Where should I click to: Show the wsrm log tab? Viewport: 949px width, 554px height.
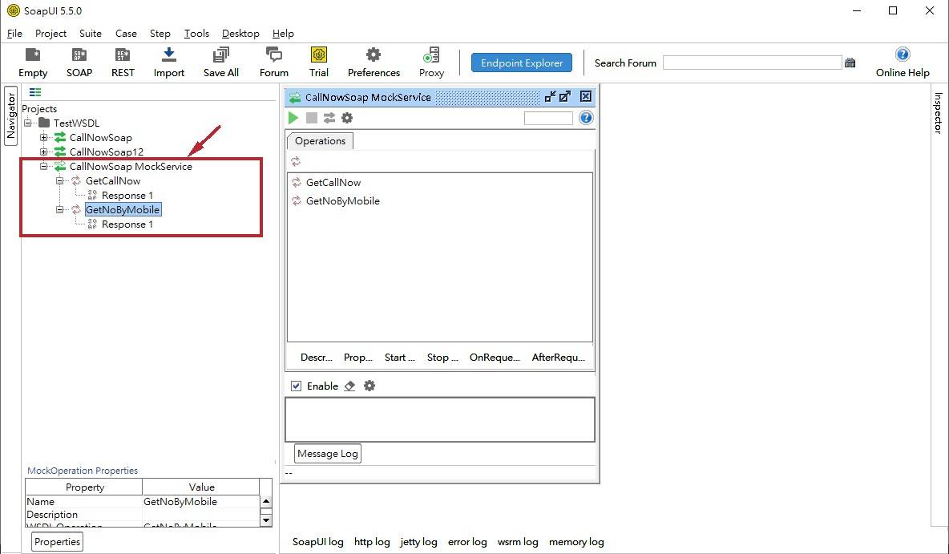pos(518,542)
